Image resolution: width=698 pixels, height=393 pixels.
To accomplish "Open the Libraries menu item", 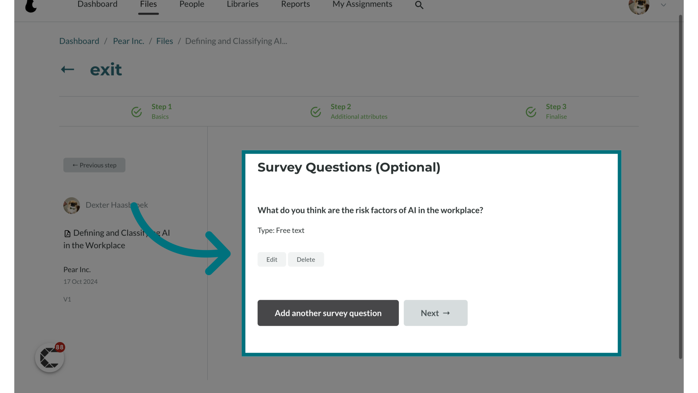I will point(242,4).
